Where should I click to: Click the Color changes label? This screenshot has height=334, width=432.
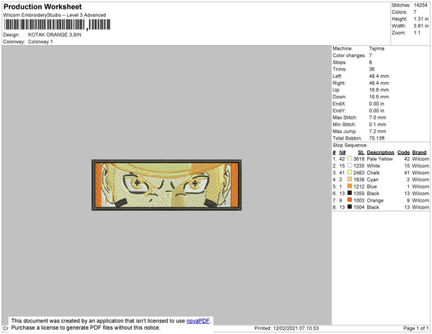point(349,55)
